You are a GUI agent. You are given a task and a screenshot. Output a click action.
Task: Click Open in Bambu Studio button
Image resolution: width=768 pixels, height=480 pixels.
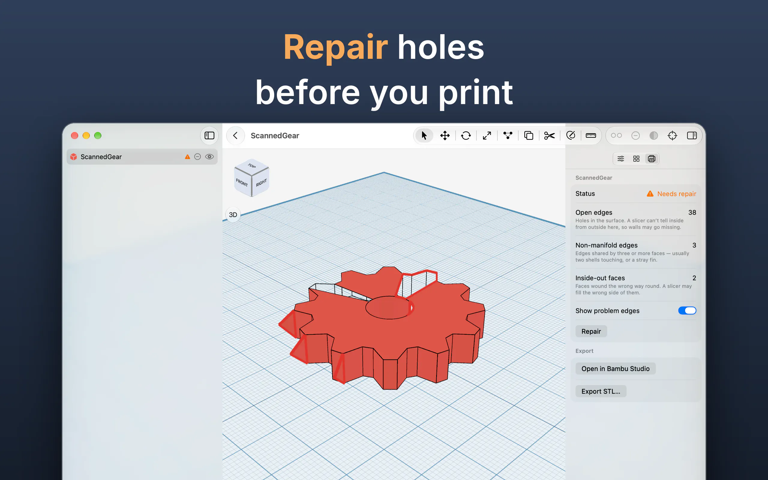[x=615, y=369]
